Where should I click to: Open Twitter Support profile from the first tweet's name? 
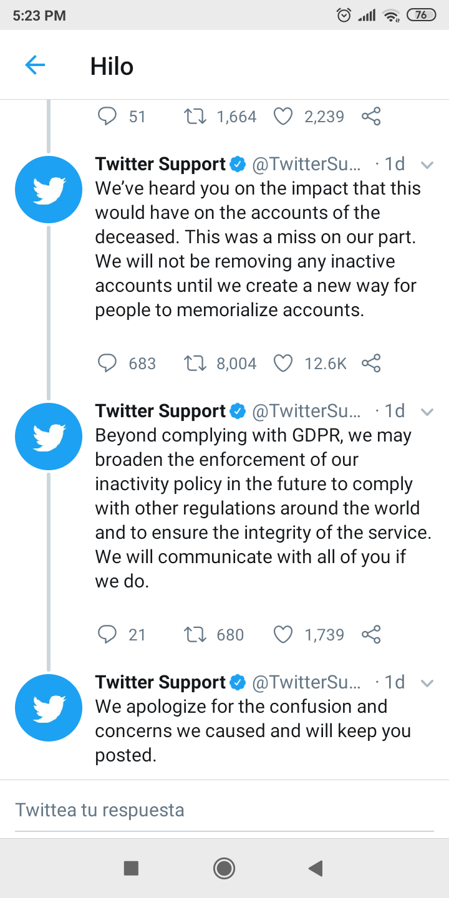(160, 164)
